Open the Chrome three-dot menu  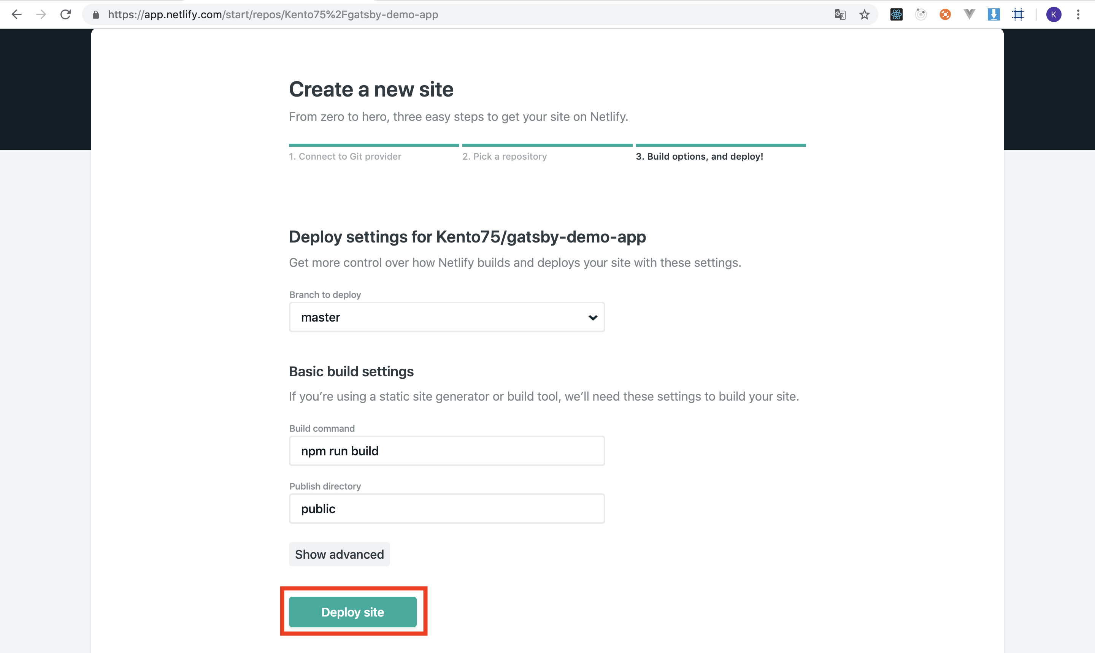(x=1078, y=14)
